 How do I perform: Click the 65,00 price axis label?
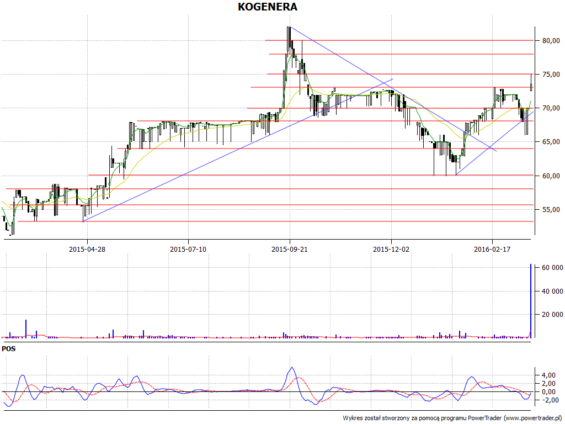coord(551,142)
